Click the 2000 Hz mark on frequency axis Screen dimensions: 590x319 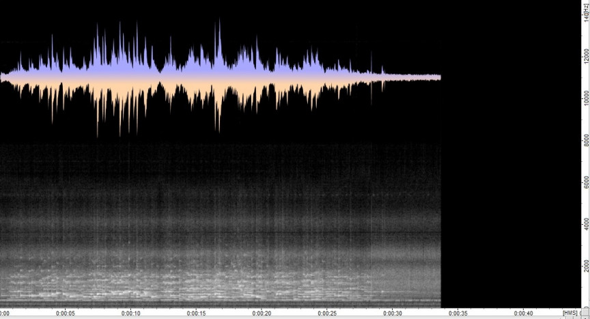586,265
